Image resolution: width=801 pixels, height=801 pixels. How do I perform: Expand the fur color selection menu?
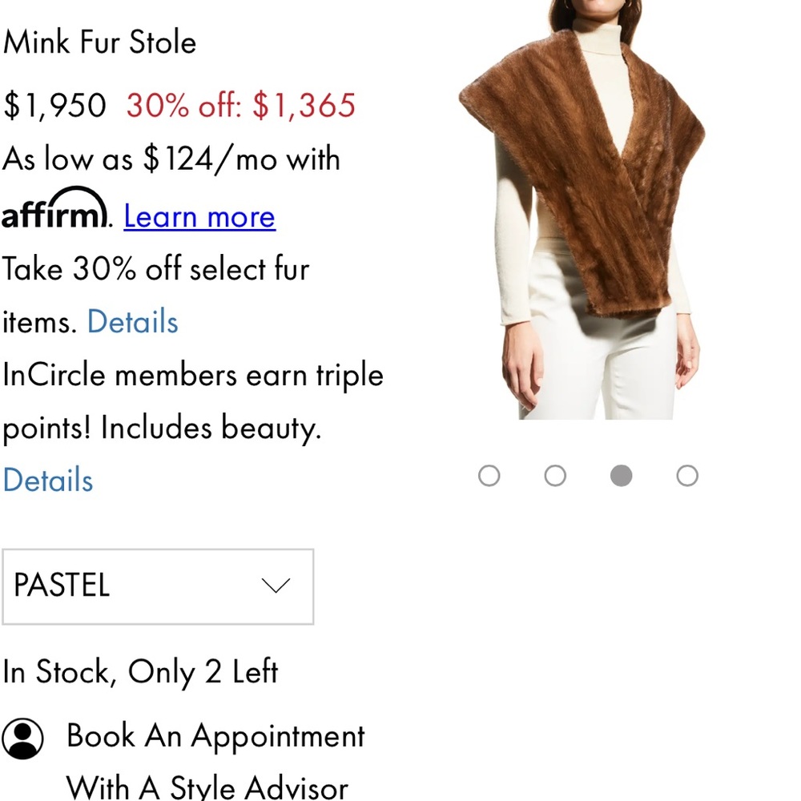[x=158, y=586]
